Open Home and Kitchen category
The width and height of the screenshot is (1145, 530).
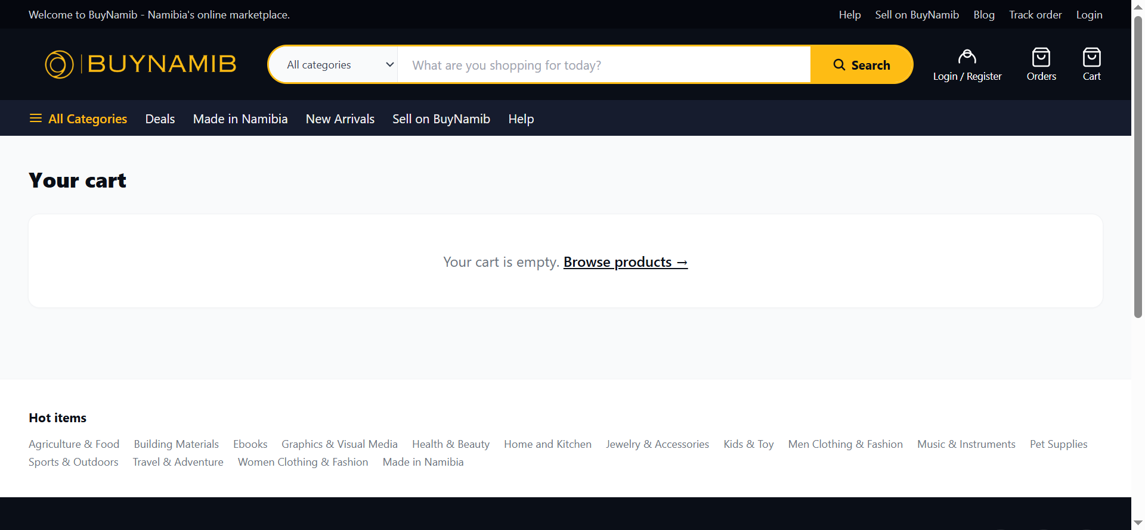[547, 444]
